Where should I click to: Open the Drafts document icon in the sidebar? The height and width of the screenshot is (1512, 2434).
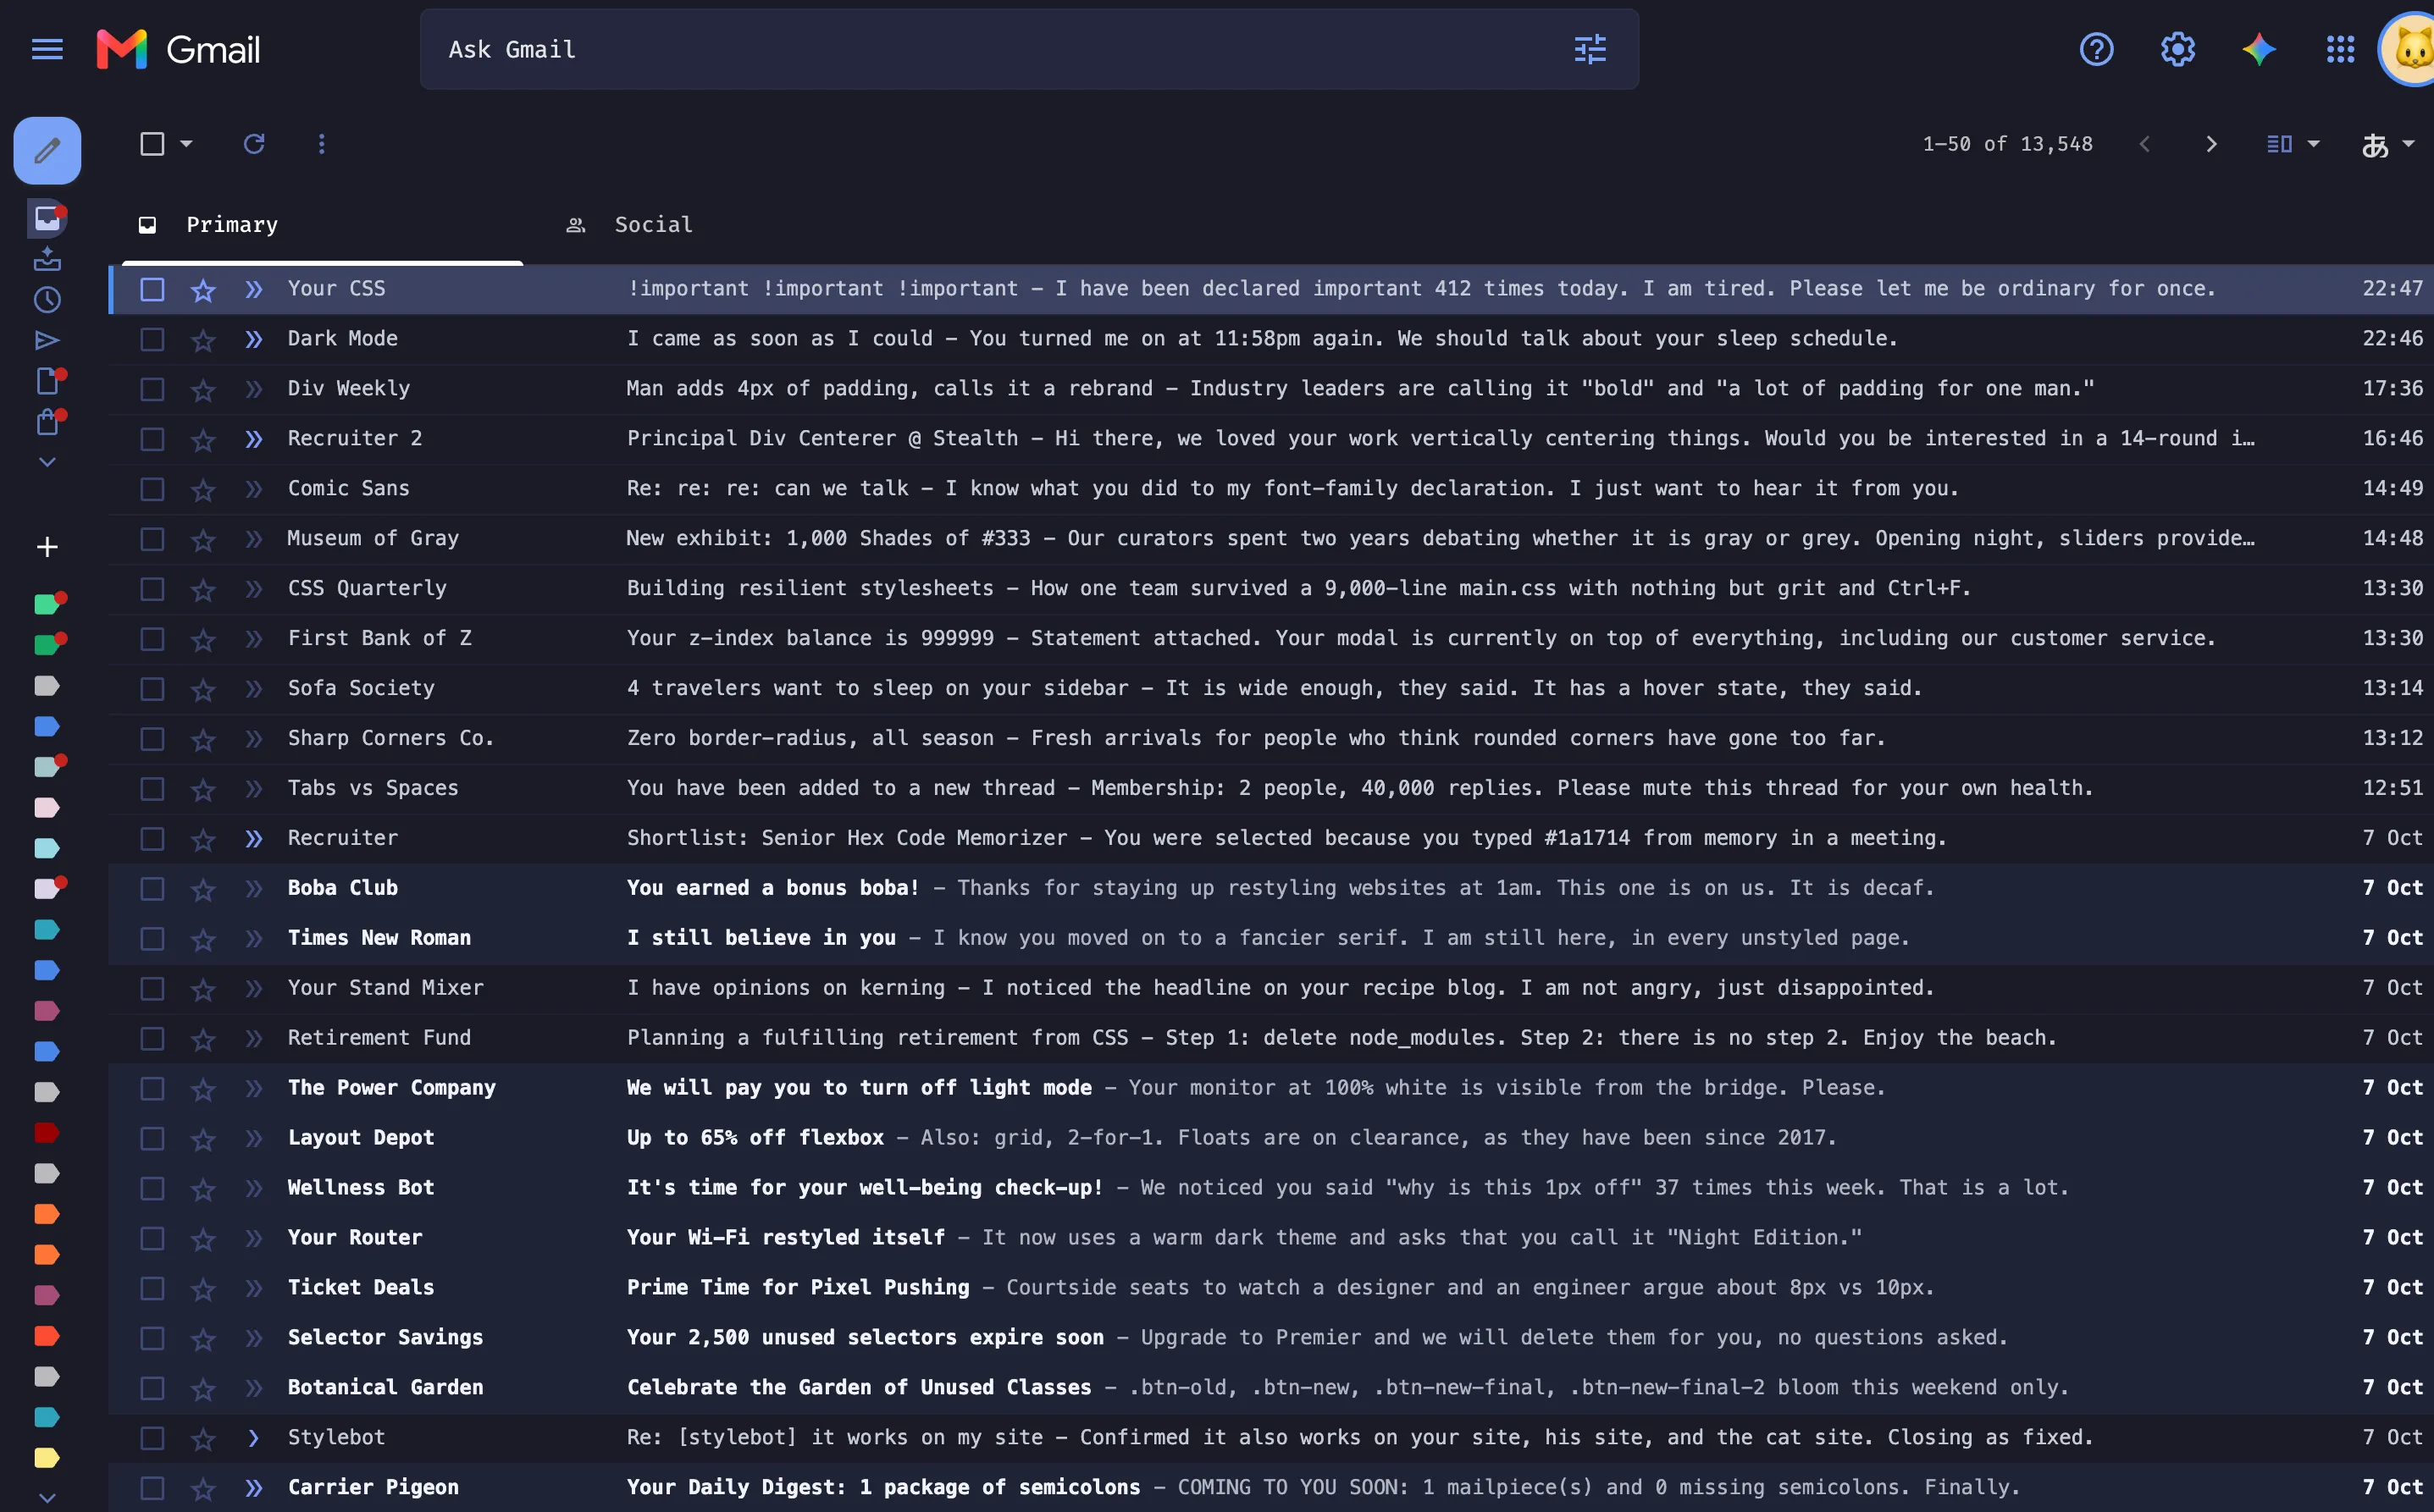[x=47, y=381]
